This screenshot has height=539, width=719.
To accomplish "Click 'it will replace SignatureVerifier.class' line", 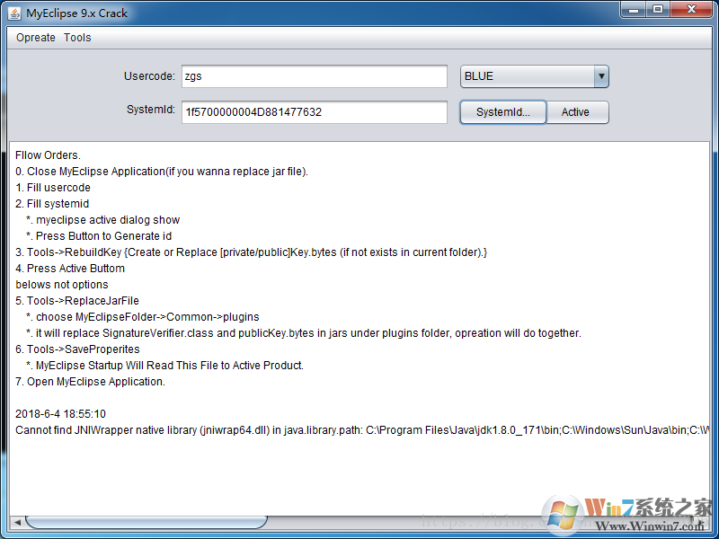I will (304, 333).
